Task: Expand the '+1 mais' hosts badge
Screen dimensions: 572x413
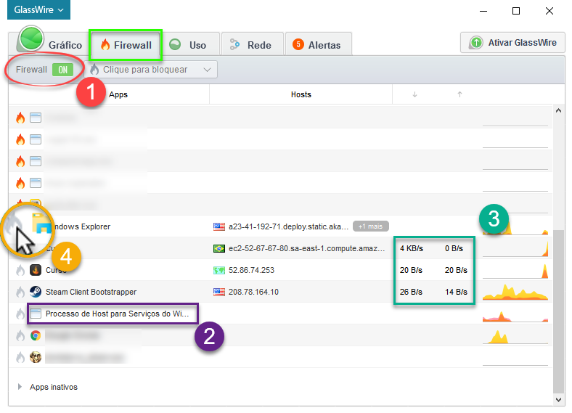Action: coord(371,226)
